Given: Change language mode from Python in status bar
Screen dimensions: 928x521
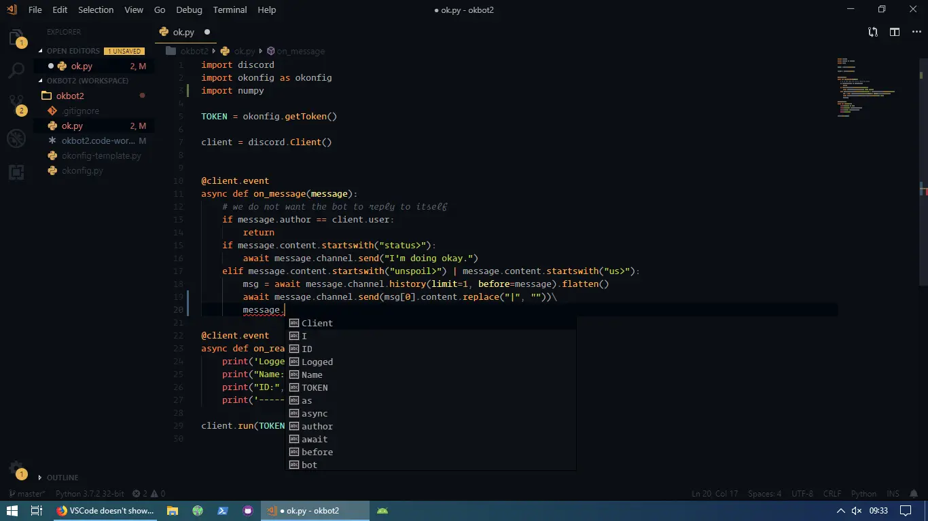Looking at the screenshot, I should pyautogui.click(x=863, y=494).
